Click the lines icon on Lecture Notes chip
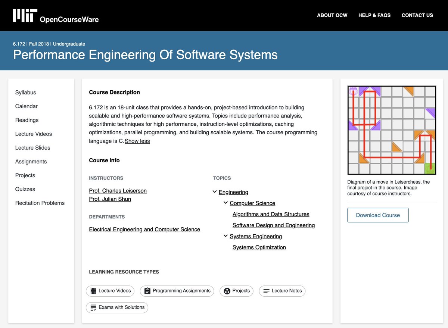 266,291
